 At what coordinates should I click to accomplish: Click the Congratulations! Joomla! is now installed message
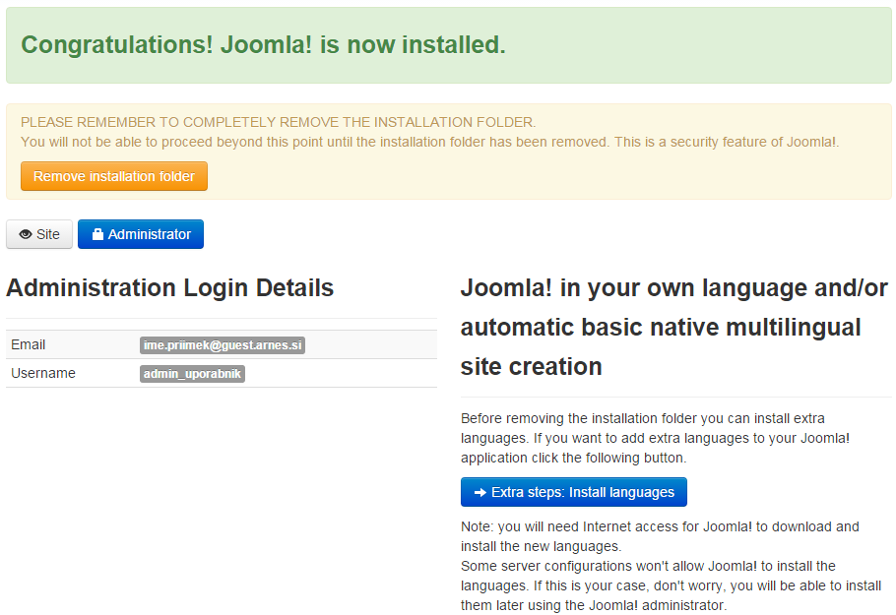click(264, 44)
